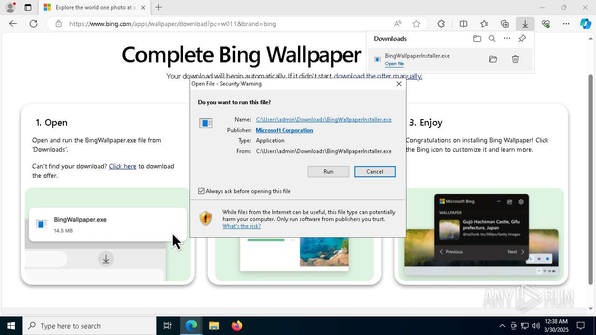Open the Windows Start menu
596x335 pixels.
(x=11, y=326)
